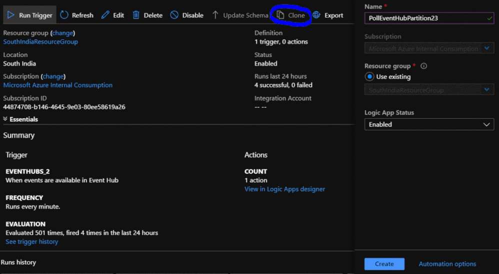Screen dimensions: 499x274
Task: Click the Runs history heading
Action: (x=18, y=262)
